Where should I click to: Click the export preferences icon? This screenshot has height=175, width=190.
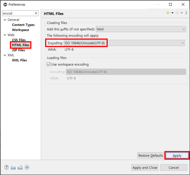20,167
